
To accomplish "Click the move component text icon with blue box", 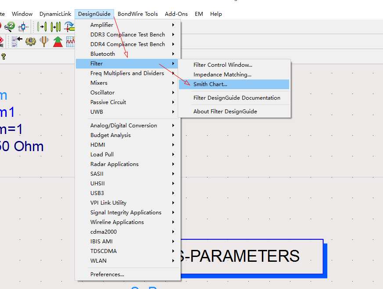I will [x=23, y=27].
